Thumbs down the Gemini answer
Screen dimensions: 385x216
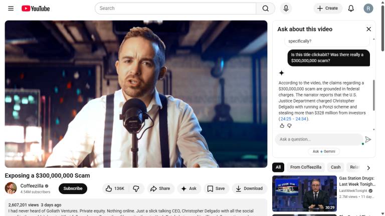289,125
